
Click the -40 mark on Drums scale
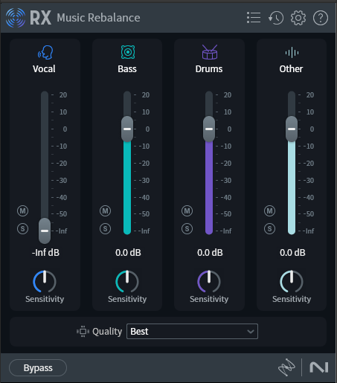click(226, 198)
